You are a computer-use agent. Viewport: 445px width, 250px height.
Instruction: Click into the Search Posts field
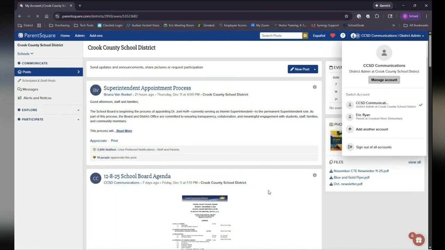click(281, 35)
